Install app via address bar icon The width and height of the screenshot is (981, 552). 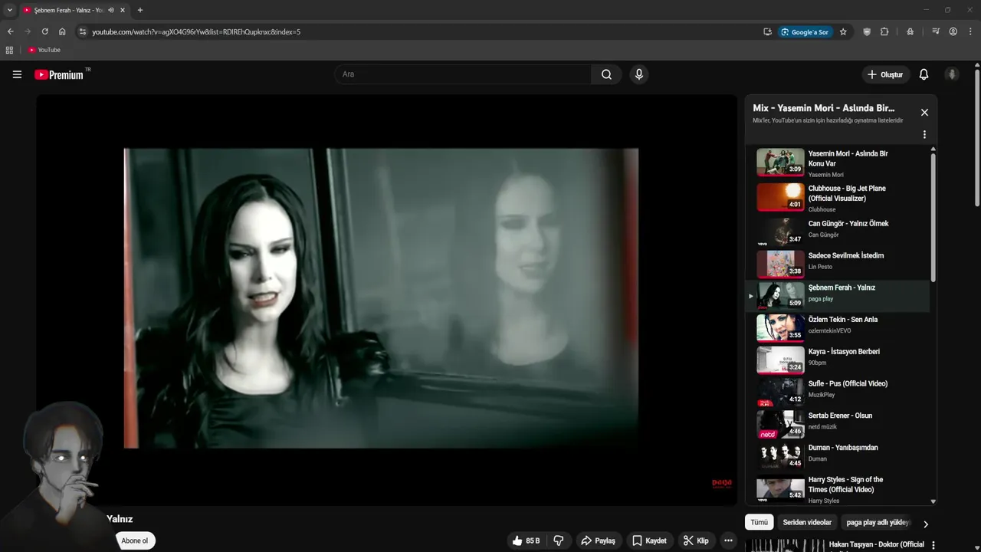point(767,31)
